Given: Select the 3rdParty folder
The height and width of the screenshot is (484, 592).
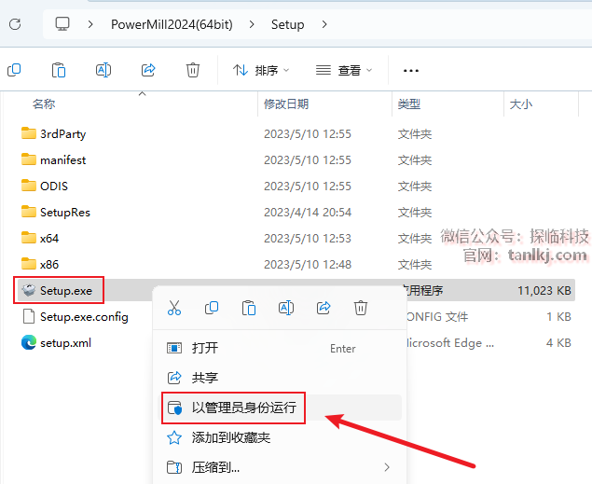Looking at the screenshot, I should [x=63, y=134].
